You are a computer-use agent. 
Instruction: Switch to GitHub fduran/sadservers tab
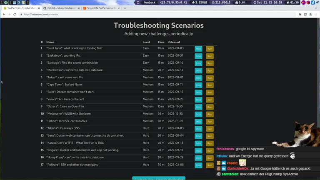coord(60,8)
